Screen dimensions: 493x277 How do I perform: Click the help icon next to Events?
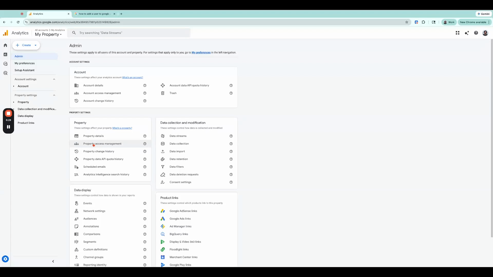click(x=145, y=203)
